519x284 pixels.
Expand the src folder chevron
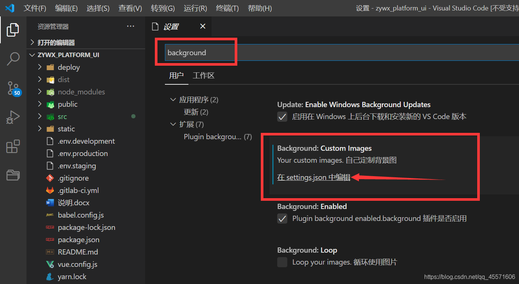coord(40,116)
